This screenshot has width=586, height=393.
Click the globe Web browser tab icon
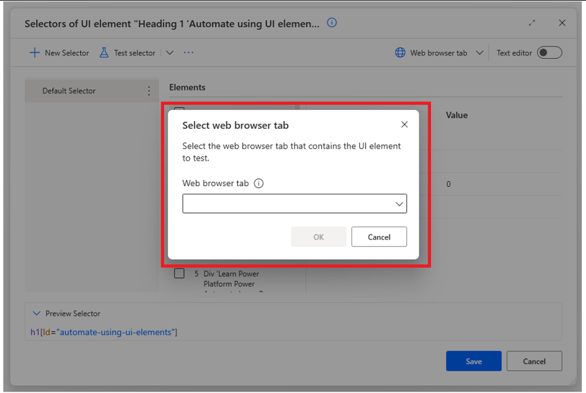coord(401,53)
